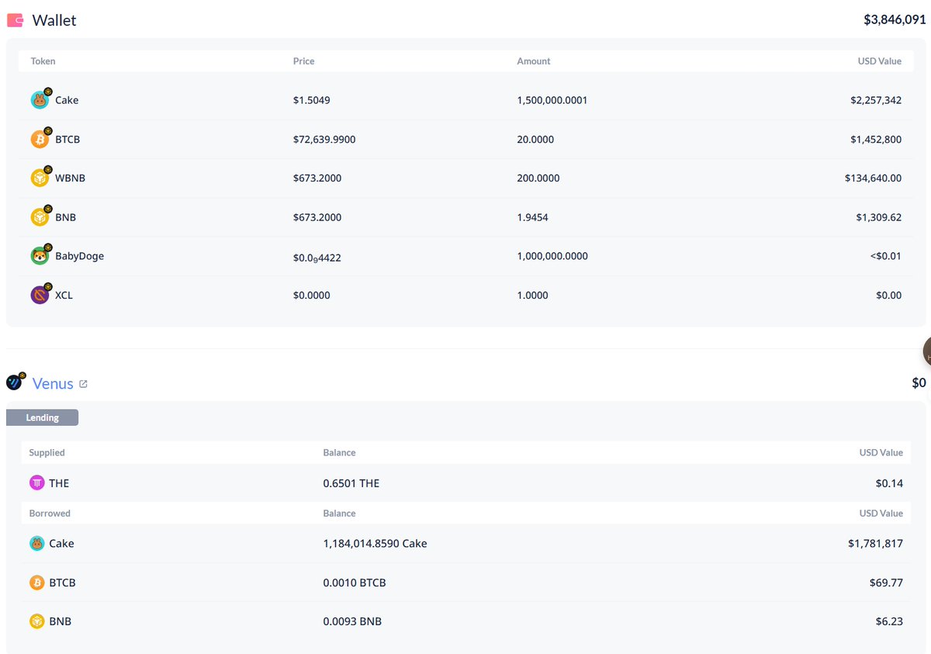Click the BNB row in Wallet

pyautogui.click(x=465, y=217)
